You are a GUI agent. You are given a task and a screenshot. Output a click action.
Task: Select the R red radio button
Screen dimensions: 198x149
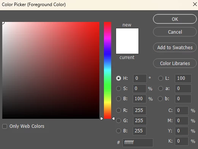[x=118, y=110]
